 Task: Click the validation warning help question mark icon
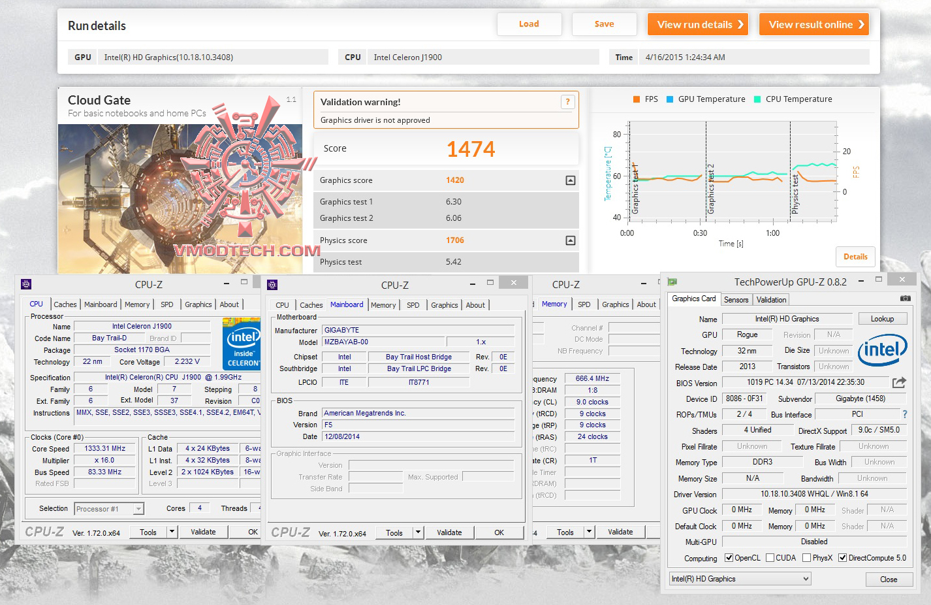pos(567,101)
